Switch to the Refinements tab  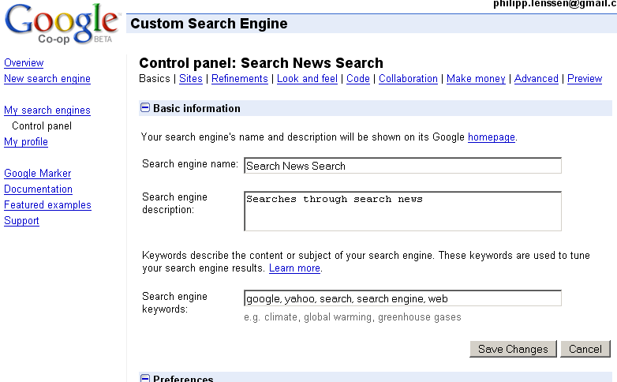pos(241,79)
